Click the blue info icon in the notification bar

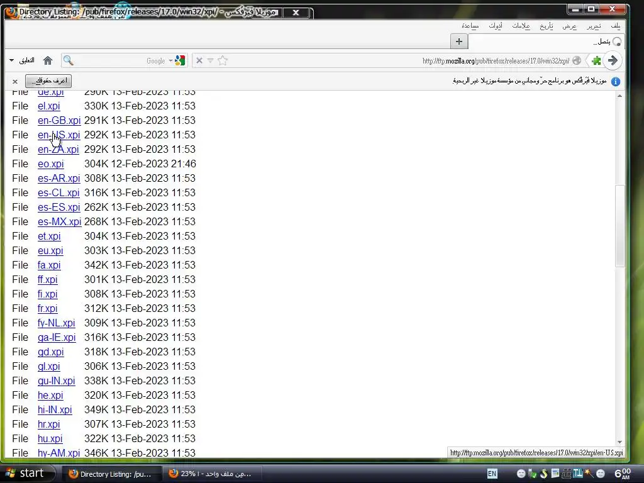tap(615, 81)
